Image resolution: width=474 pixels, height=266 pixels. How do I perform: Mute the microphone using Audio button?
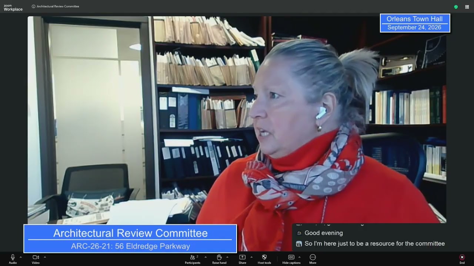click(13, 259)
